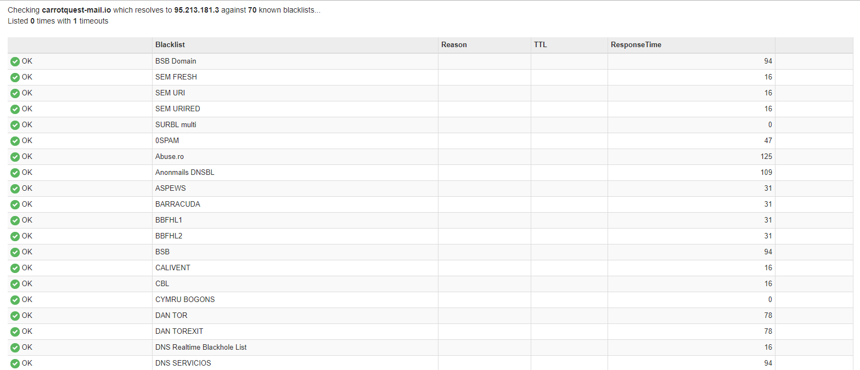Select the green checkmark beside CBL

pyautogui.click(x=15, y=284)
